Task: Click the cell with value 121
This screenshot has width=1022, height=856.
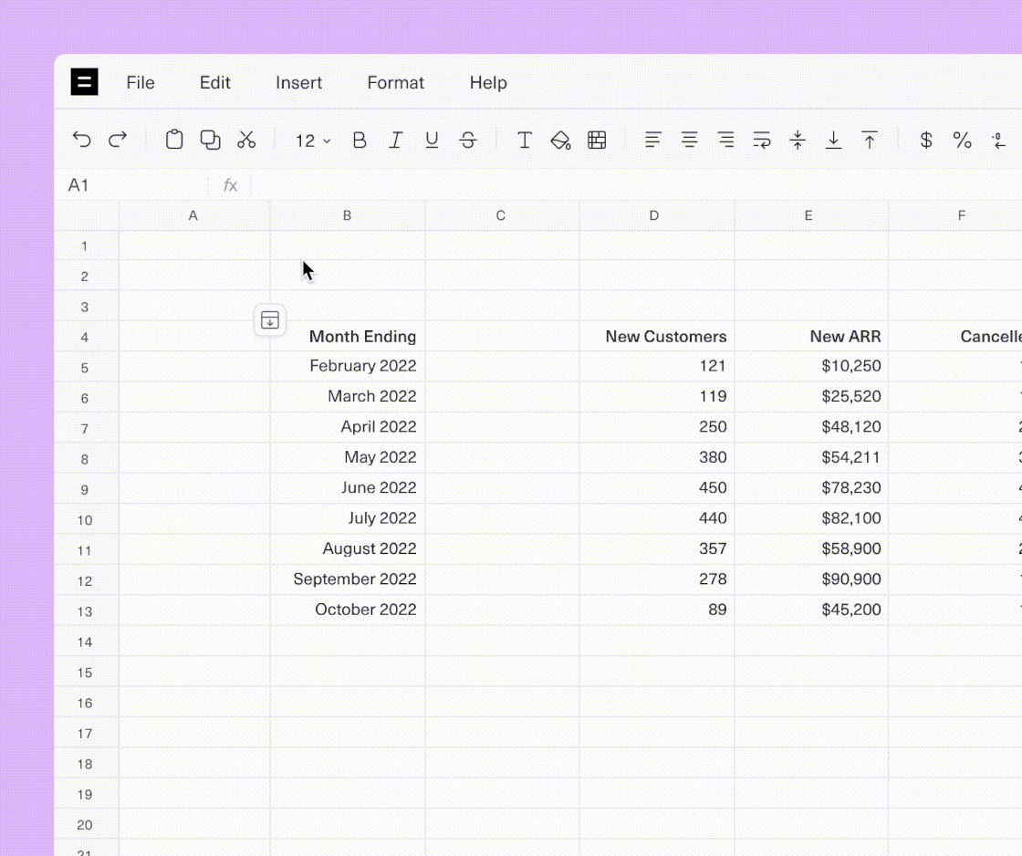Action: pyautogui.click(x=656, y=366)
